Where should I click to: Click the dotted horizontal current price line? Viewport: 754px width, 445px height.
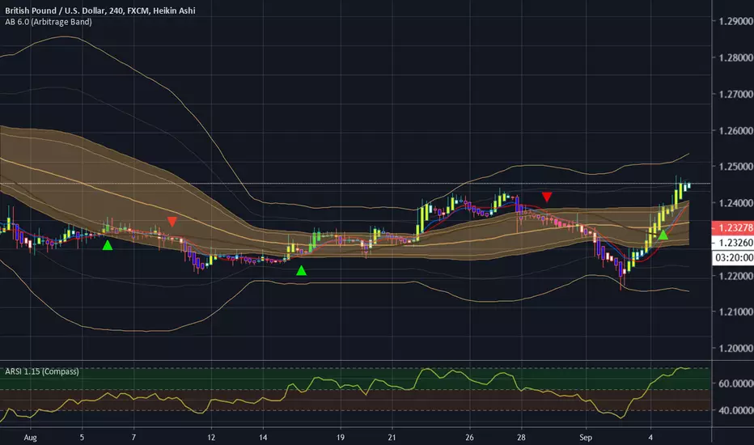pyautogui.click(x=356, y=184)
